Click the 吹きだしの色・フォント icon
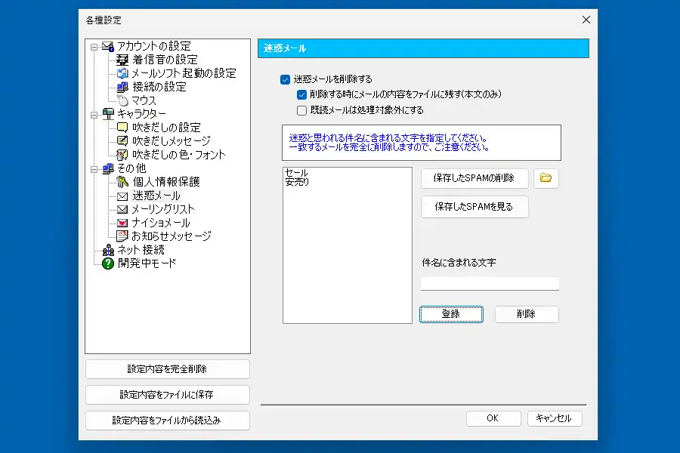Screen dimensions: 680x453 tap(122, 155)
